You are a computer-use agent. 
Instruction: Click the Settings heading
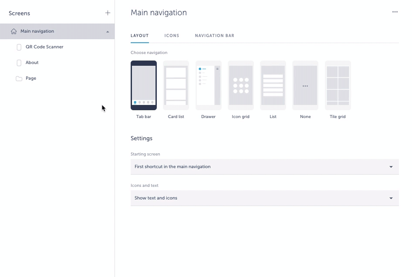[x=142, y=138]
